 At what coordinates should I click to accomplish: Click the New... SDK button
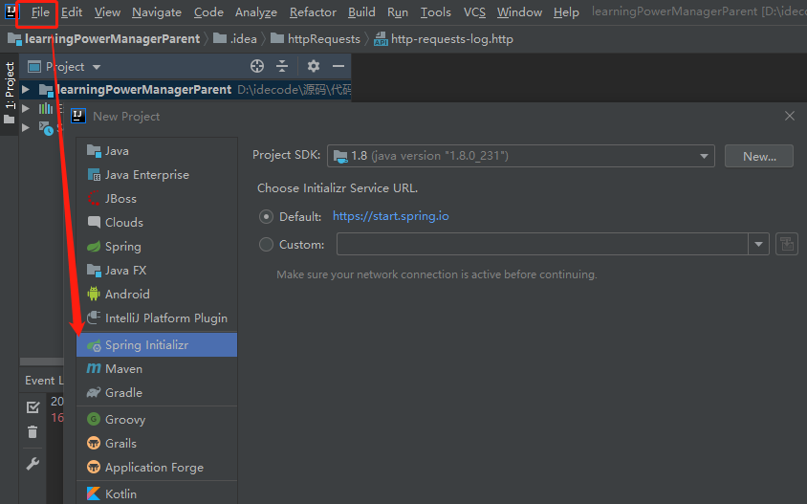pos(758,156)
